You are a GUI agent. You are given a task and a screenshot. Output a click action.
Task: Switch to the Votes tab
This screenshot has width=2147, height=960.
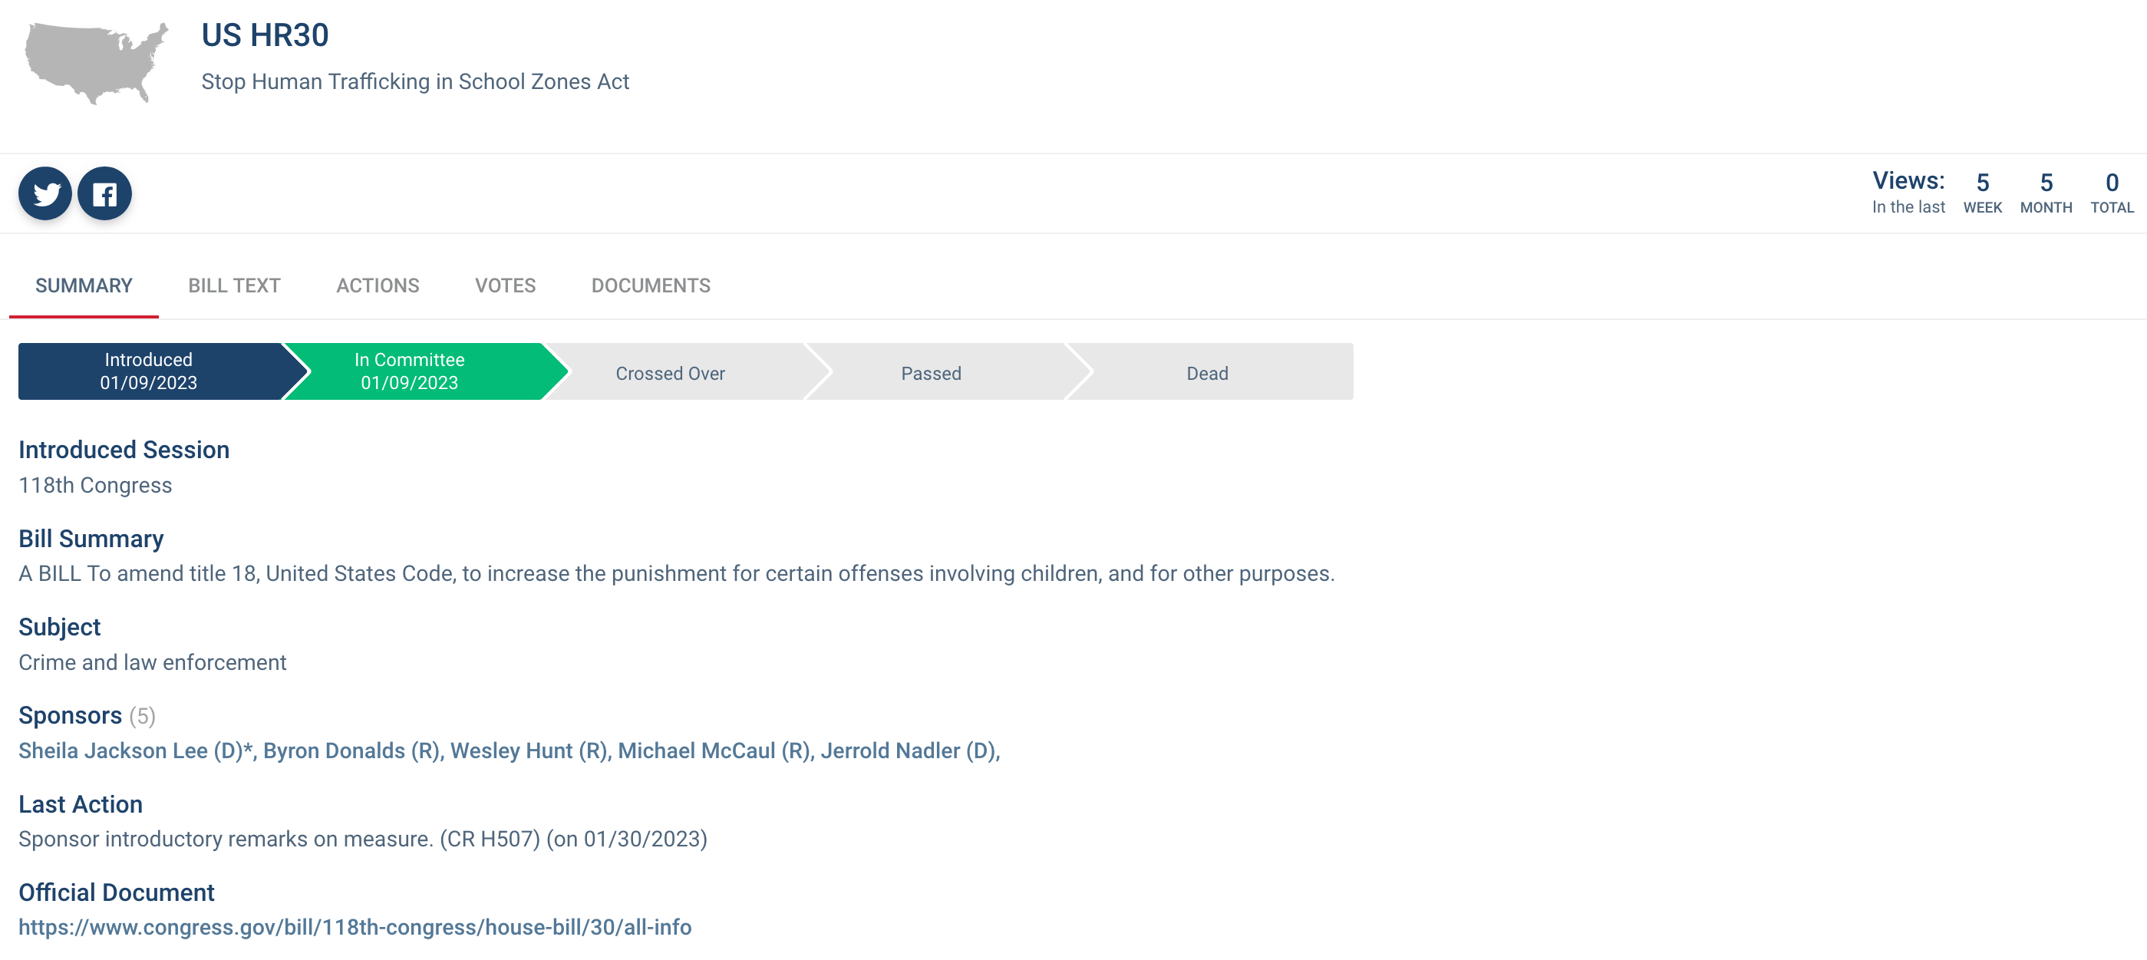click(x=505, y=285)
